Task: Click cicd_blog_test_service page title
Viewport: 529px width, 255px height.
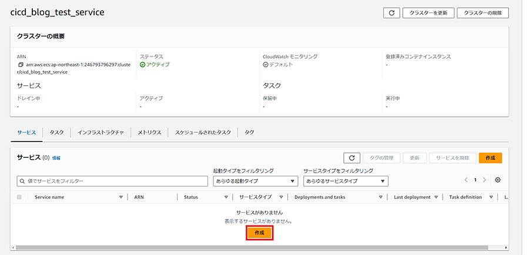Action: click(x=58, y=12)
